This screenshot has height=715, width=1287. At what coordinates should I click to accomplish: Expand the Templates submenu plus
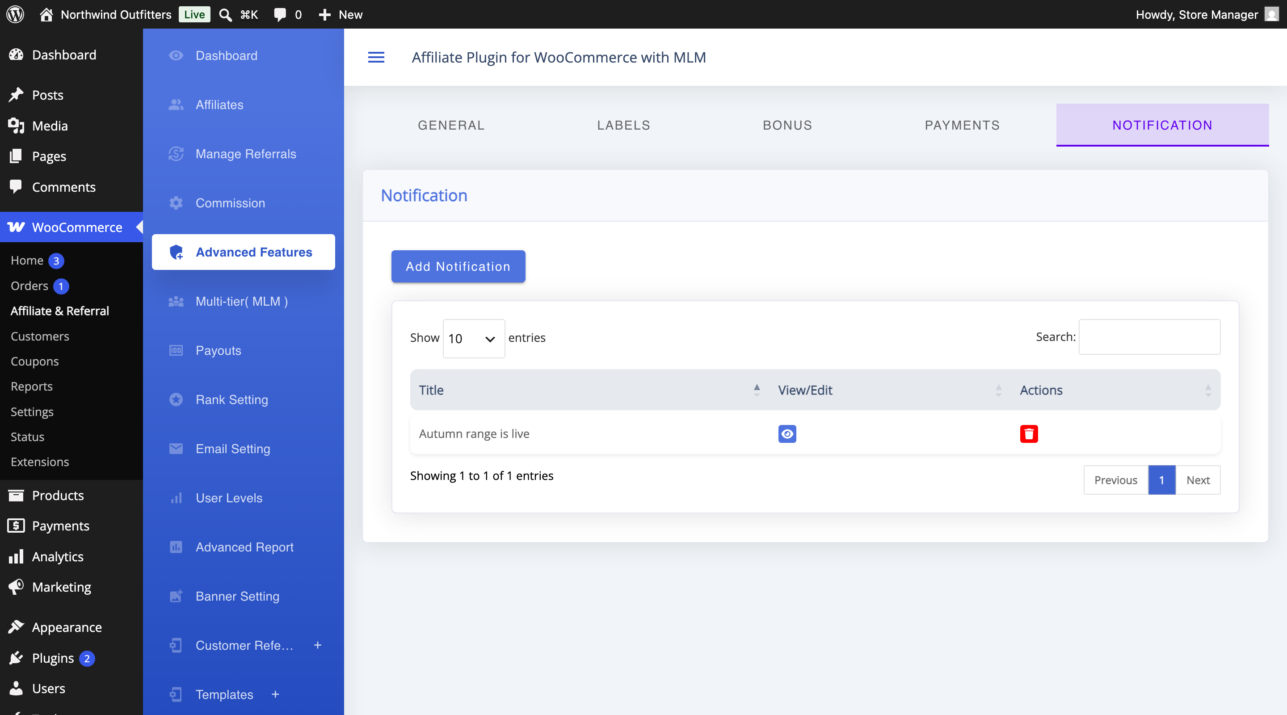[275, 694]
